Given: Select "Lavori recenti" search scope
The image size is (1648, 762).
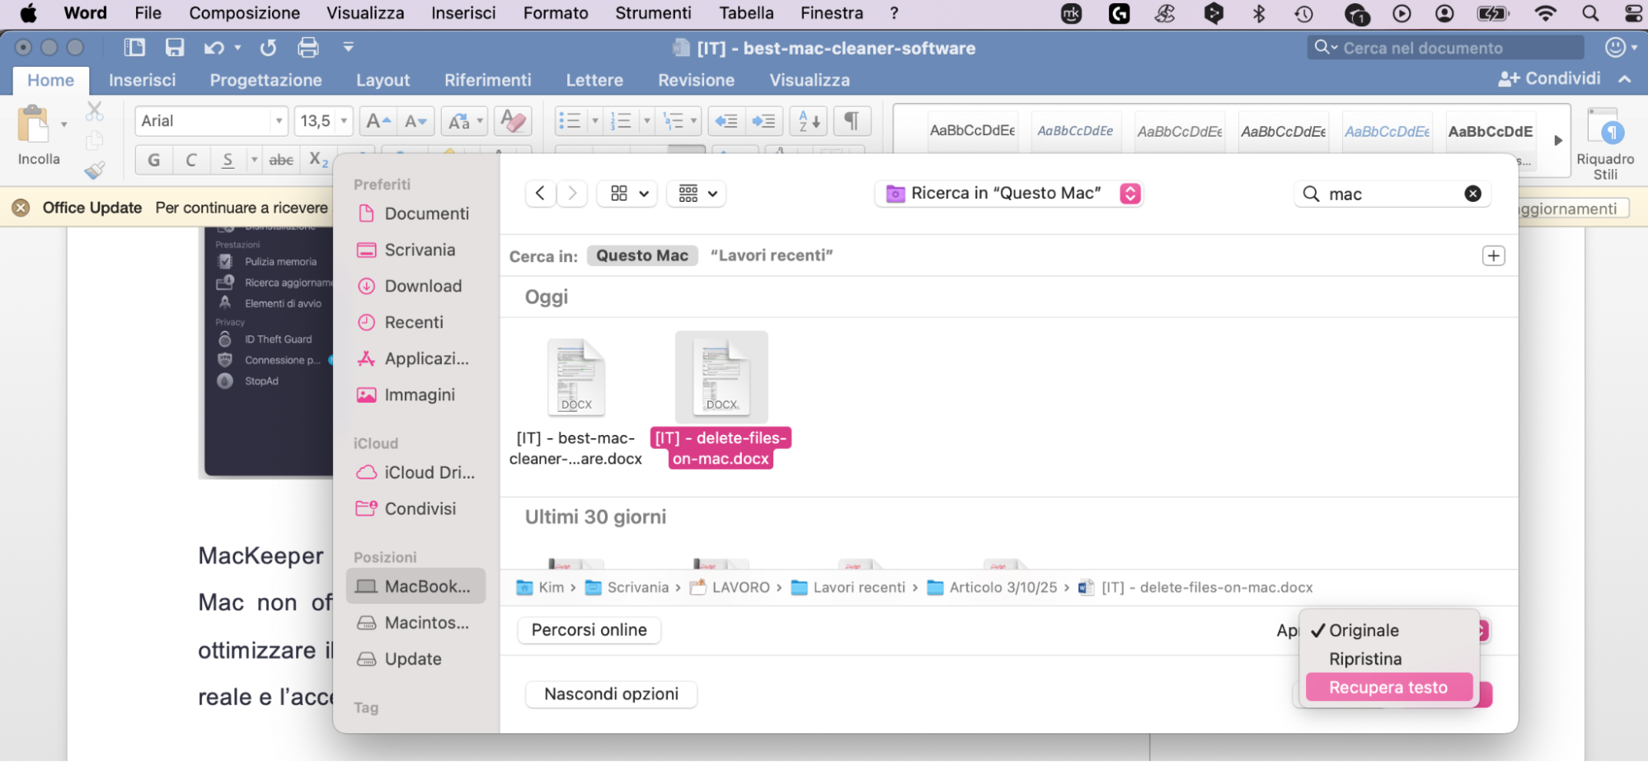Looking at the screenshot, I should tap(772, 255).
